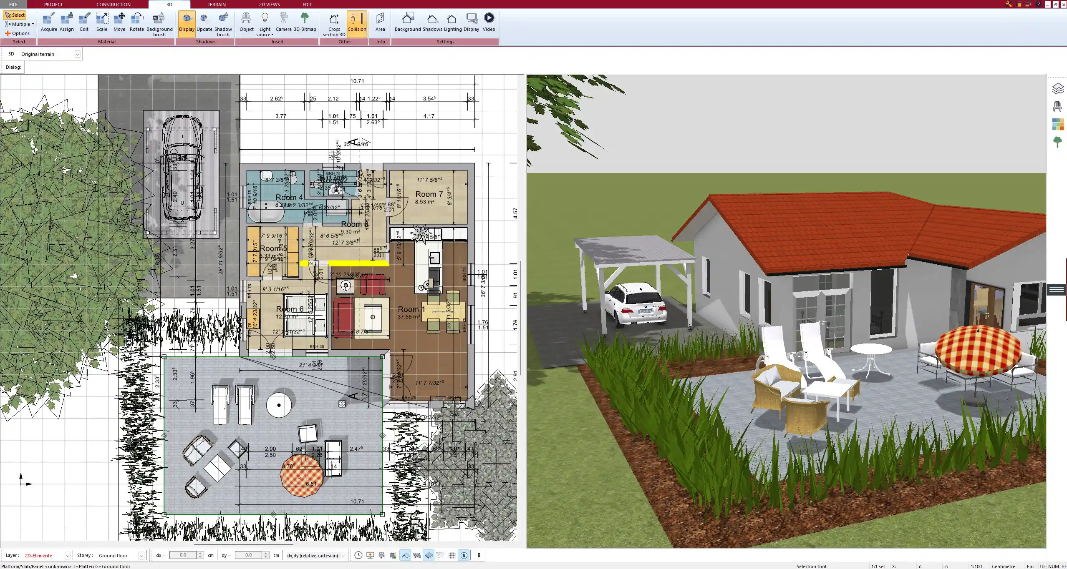Open the furniture catalog chair icon
The height and width of the screenshot is (569, 1067).
click(1057, 106)
